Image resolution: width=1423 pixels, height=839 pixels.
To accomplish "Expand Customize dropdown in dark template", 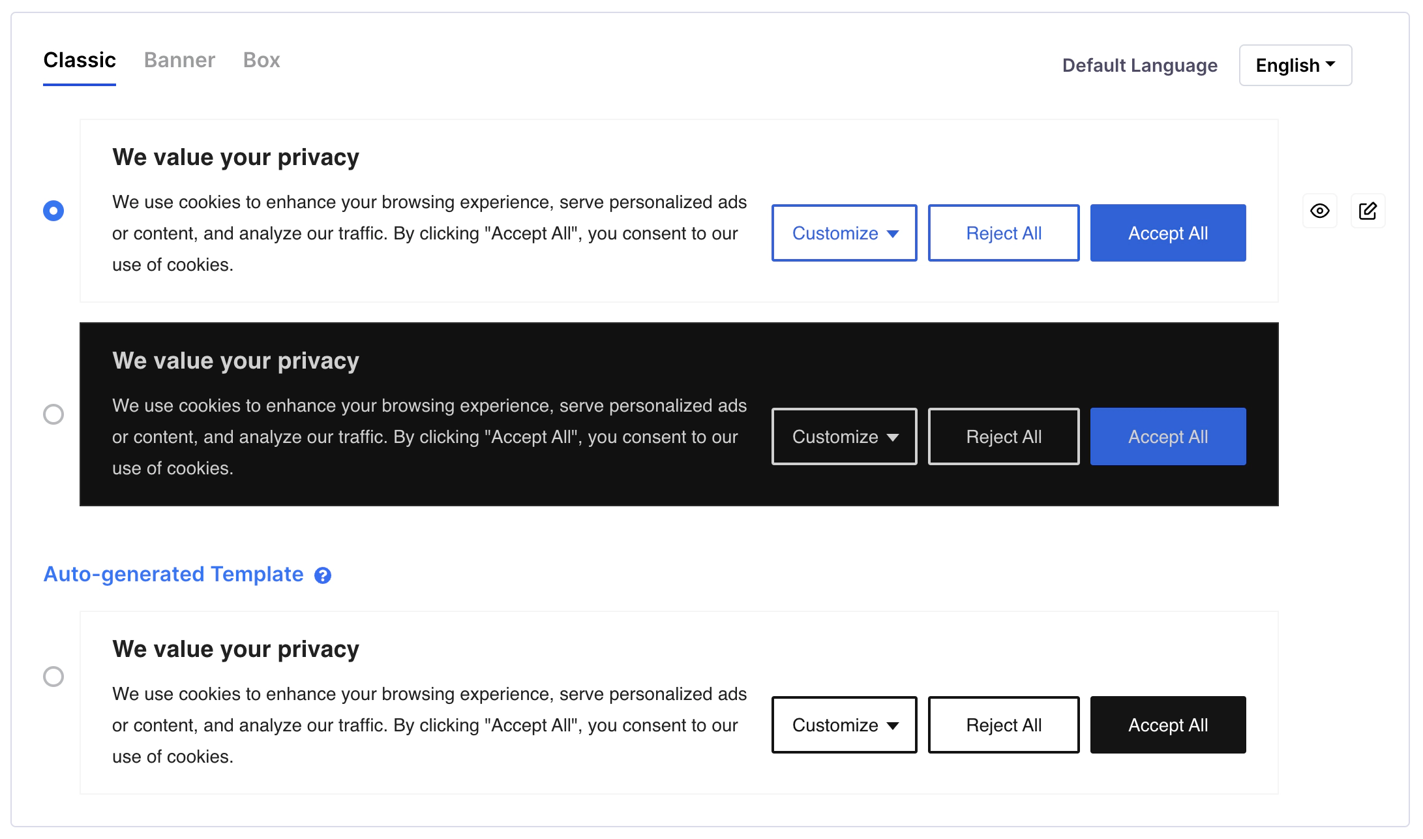I will click(x=844, y=436).
